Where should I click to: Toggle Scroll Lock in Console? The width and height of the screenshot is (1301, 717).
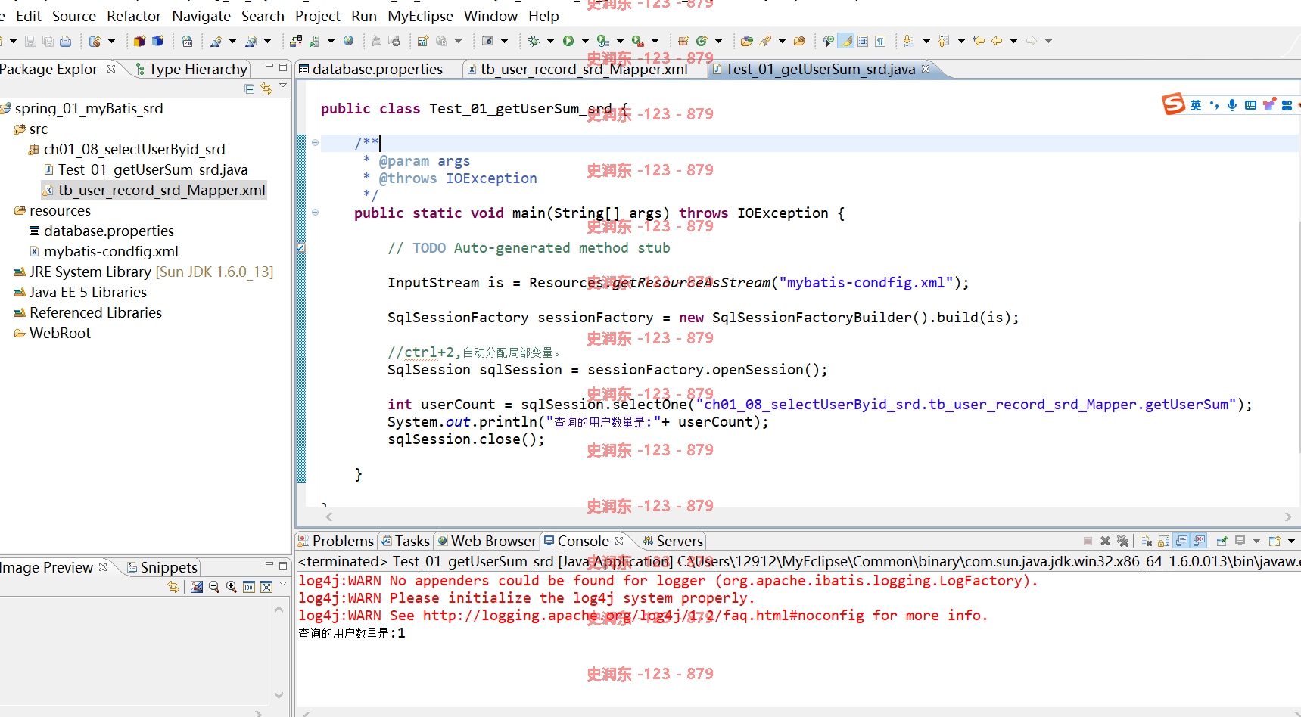tap(1163, 541)
